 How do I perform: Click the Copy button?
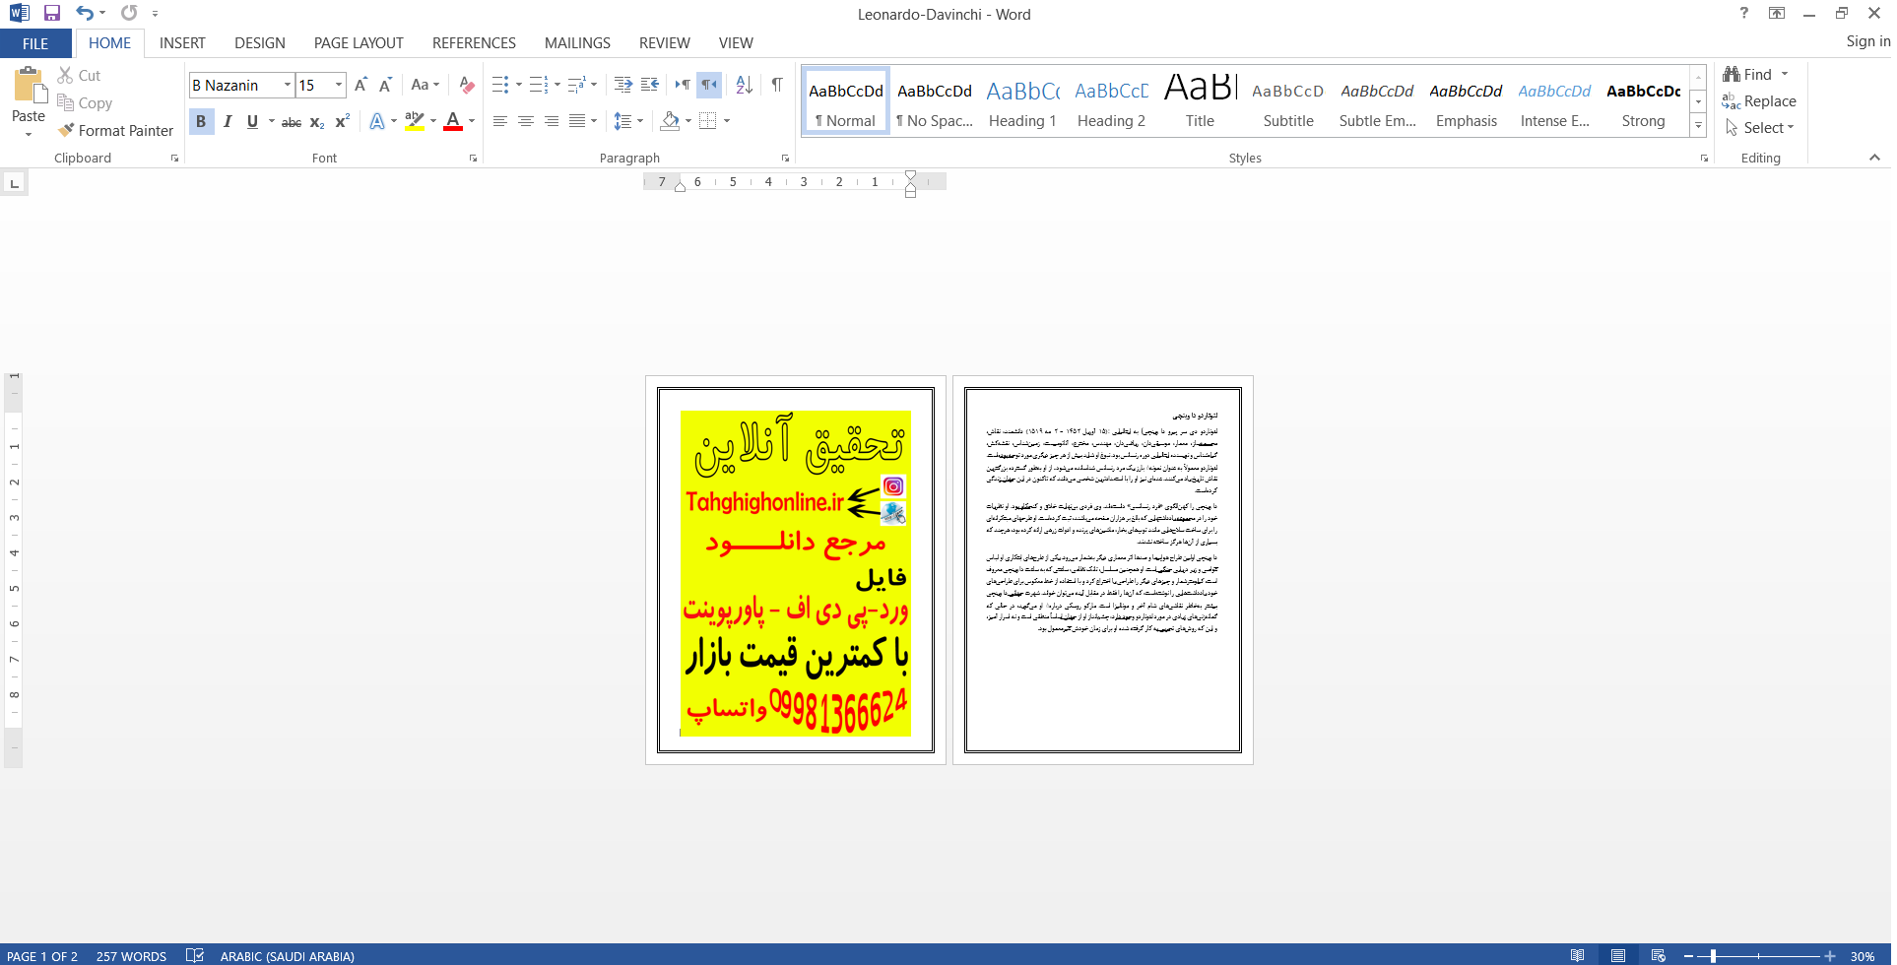click(x=85, y=102)
